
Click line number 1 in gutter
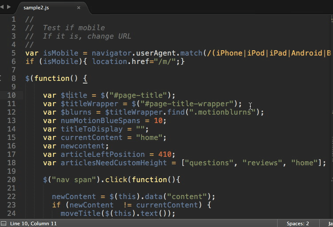(14, 20)
